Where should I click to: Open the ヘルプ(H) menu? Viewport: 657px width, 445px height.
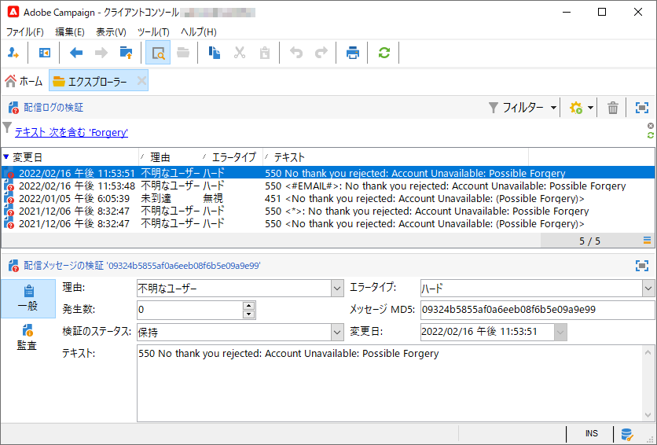click(x=199, y=32)
